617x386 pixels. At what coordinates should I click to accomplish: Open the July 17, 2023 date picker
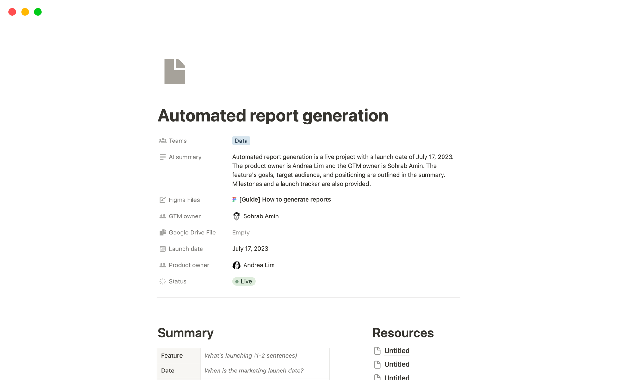(x=250, y=249)
